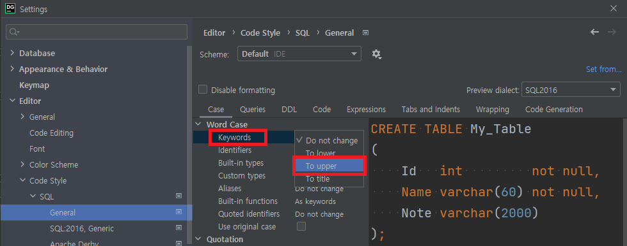
Task: Click Built-in functions As keywords value
Action: click(315, 201)
